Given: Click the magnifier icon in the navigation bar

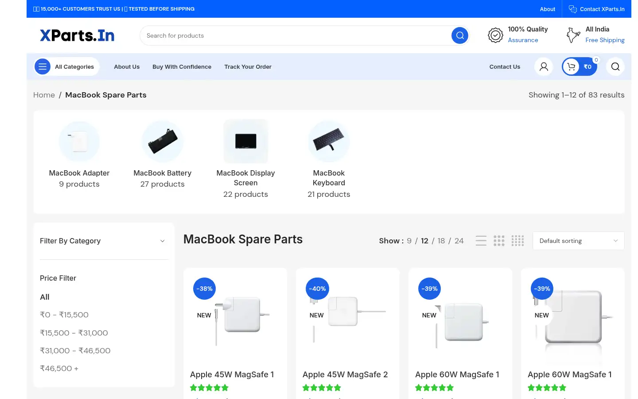Looking at the screenshot, I should pos(615,66).
